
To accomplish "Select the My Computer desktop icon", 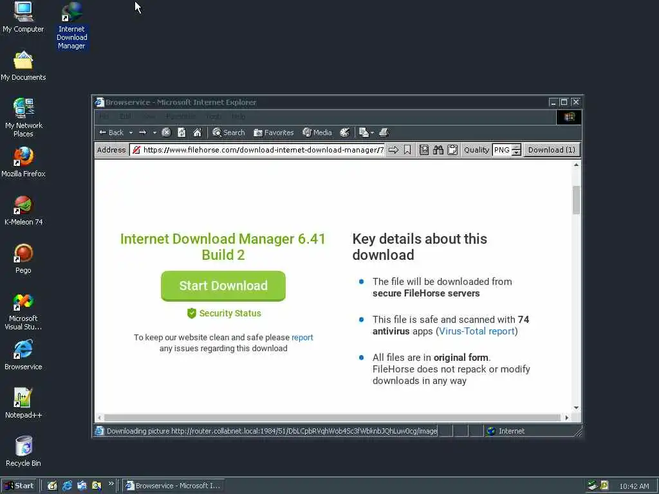I will [x=23, y=17].
